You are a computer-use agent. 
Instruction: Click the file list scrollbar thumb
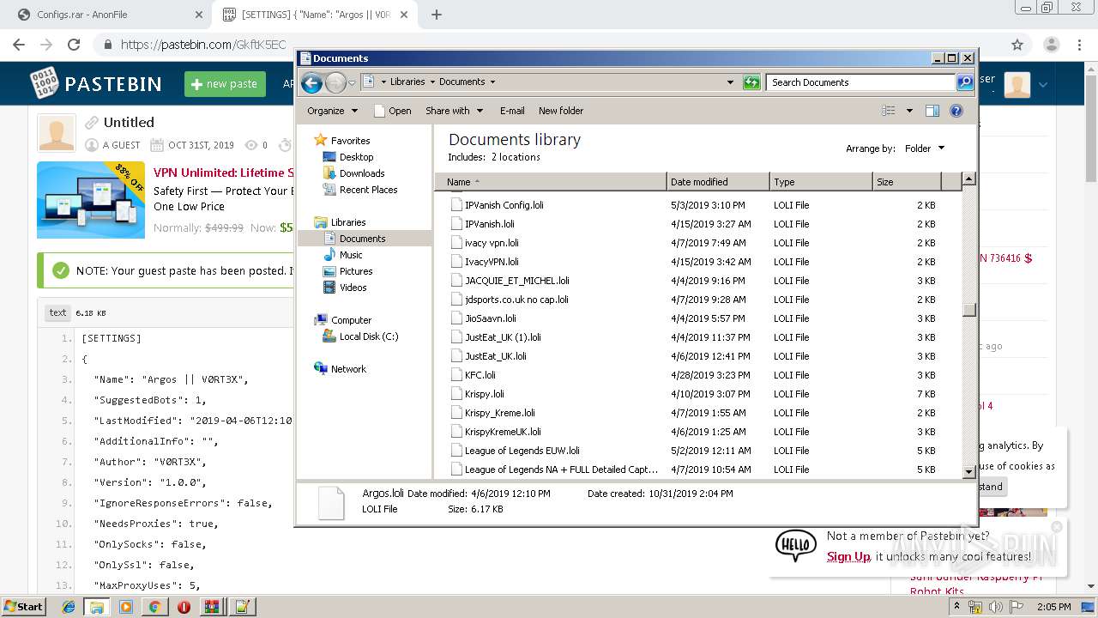pos(969,310)
